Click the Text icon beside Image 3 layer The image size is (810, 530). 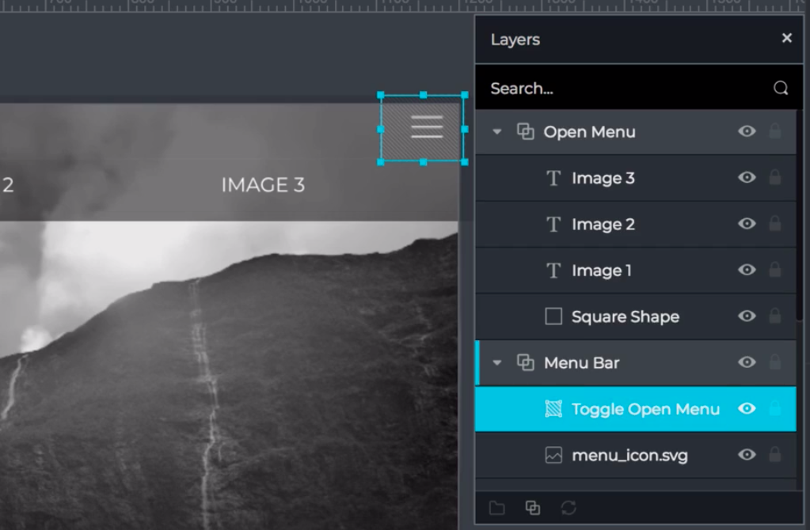coord(553,178)
